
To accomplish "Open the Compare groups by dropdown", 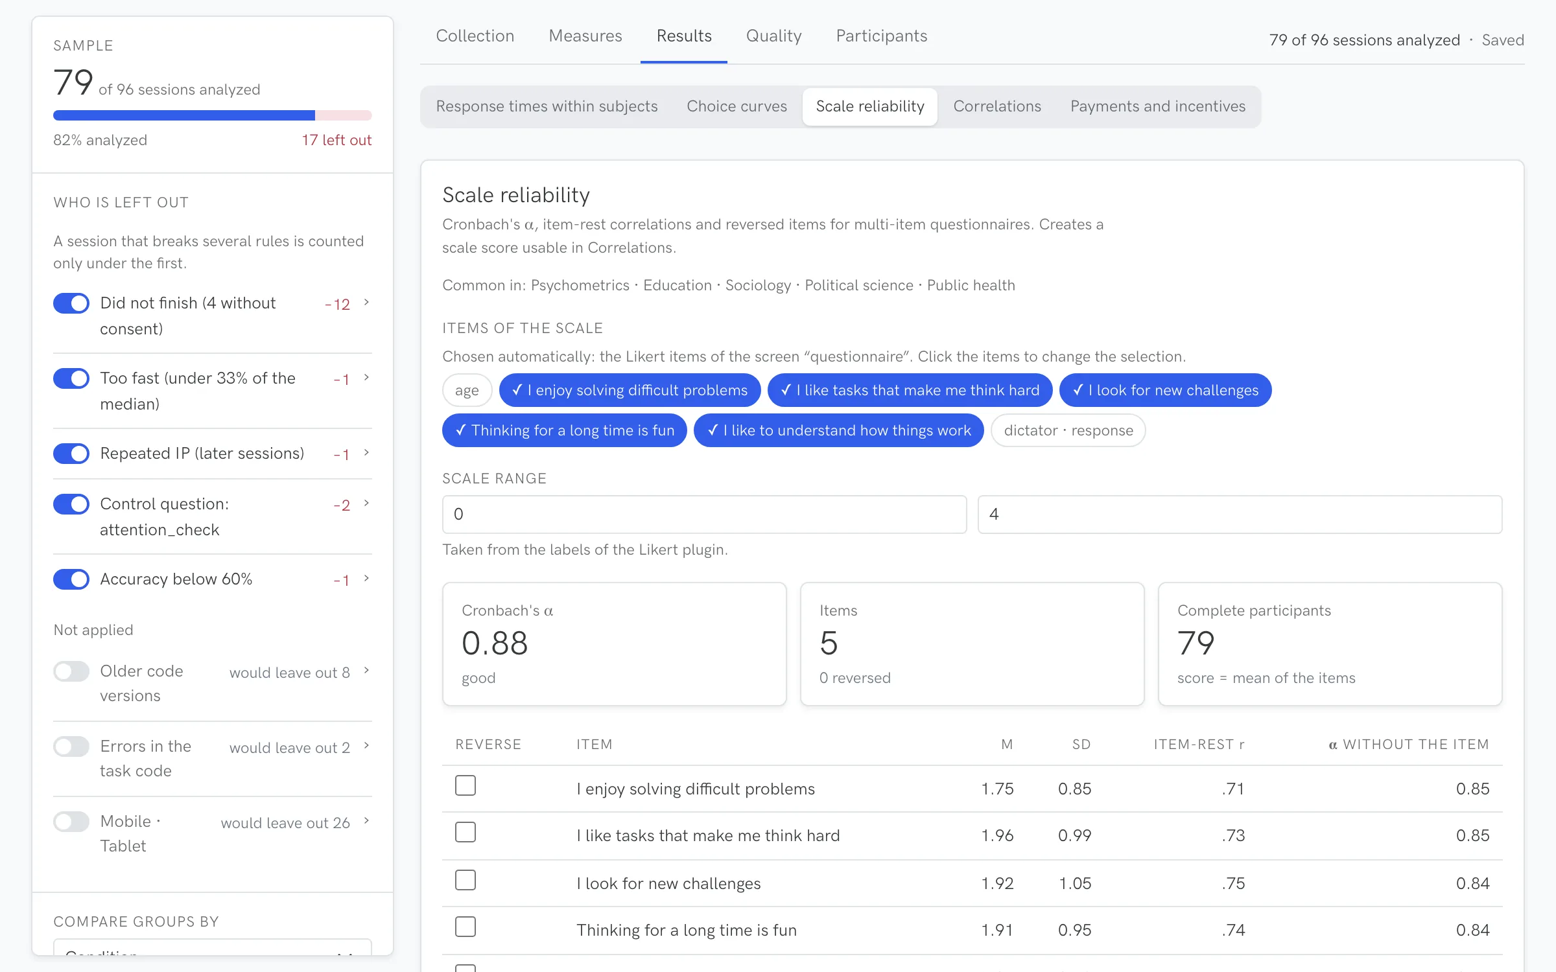I will point(213,948).
